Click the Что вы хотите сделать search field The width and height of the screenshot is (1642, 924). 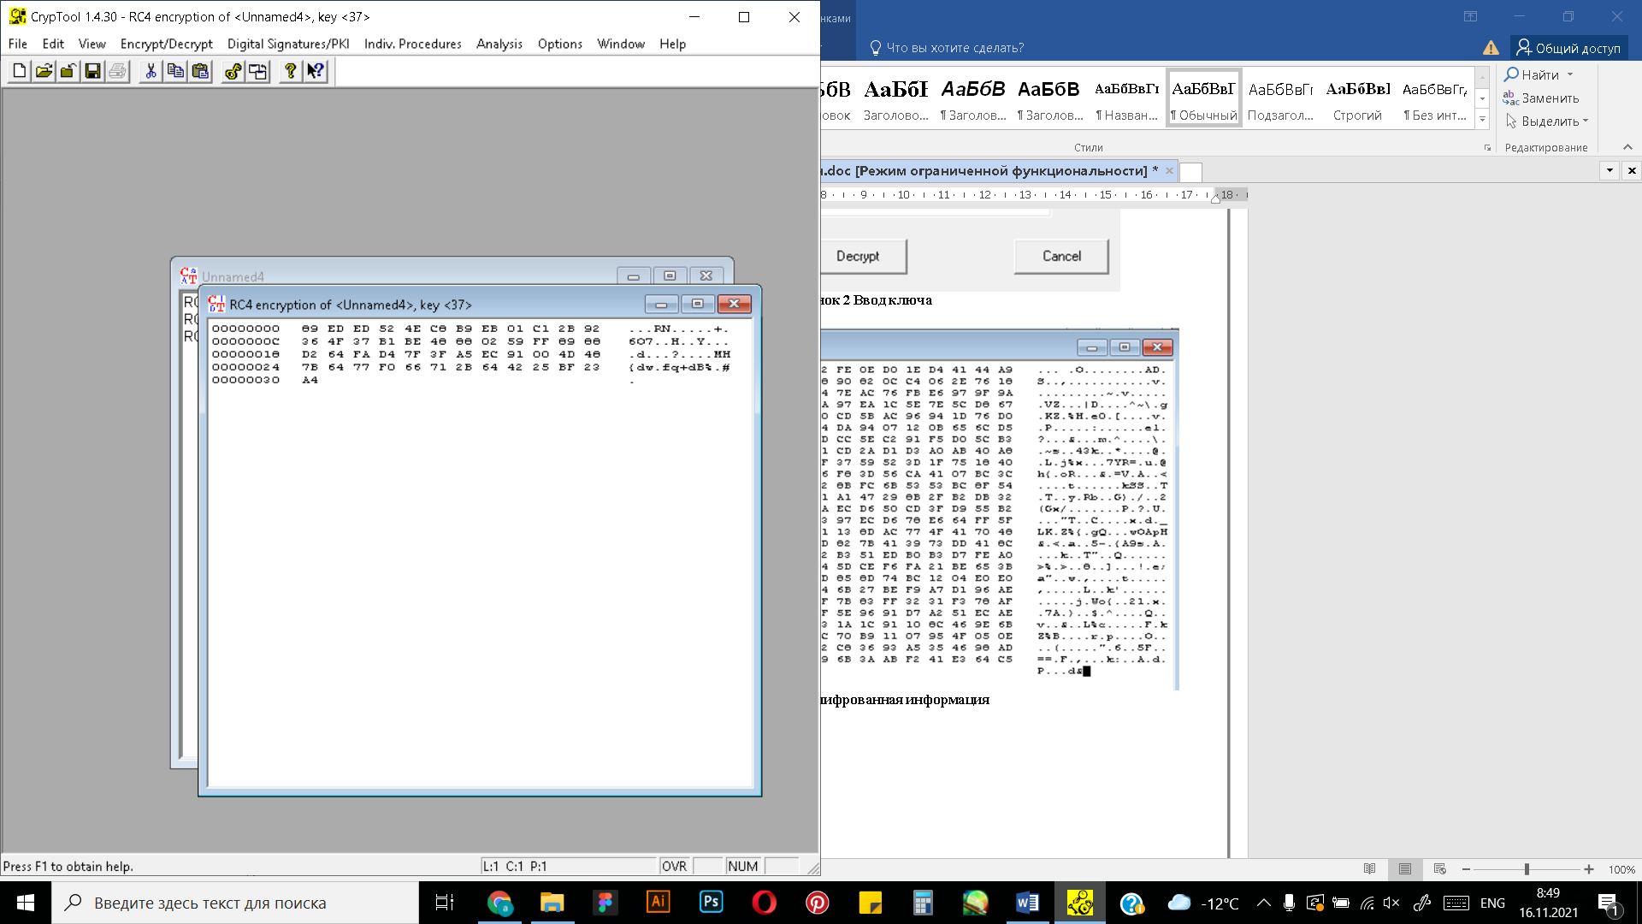click(947, 48)
